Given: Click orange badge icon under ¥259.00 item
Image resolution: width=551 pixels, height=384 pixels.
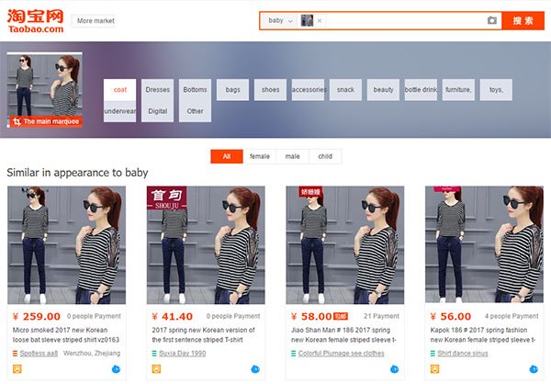Looking at the screenshot, I should (x=14, y=369).
